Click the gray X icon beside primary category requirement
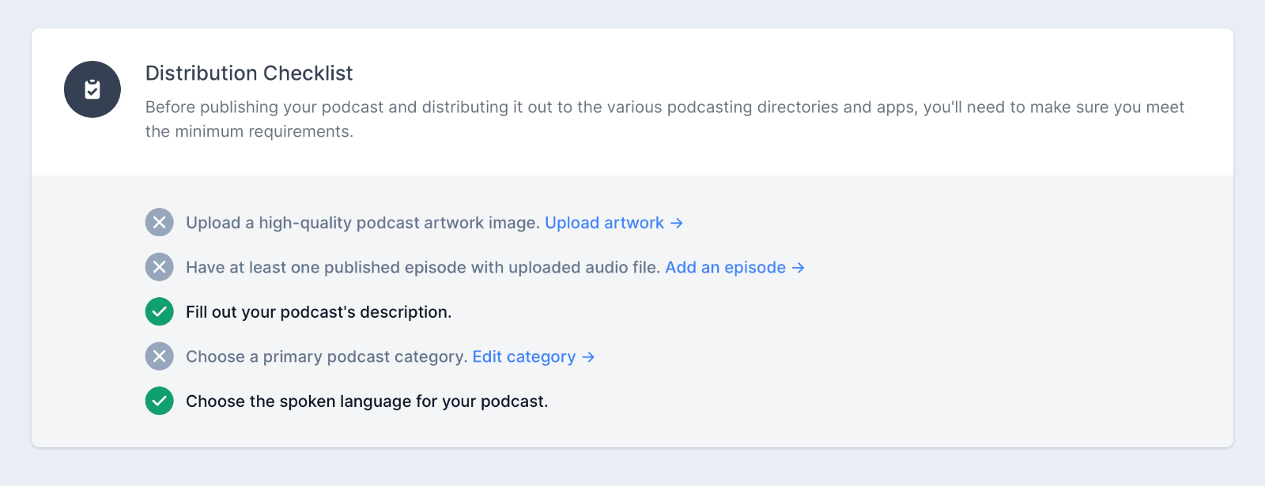This screenshot has width=1265, height=486. (159, 356)
